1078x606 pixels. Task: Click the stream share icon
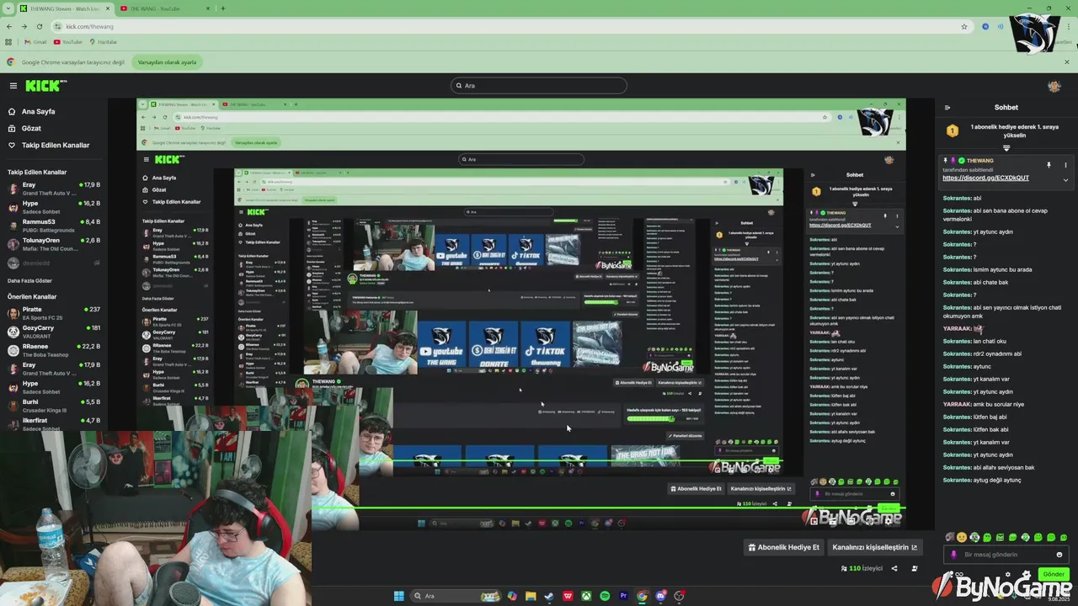pyautogui.click(x=894, y=568)
